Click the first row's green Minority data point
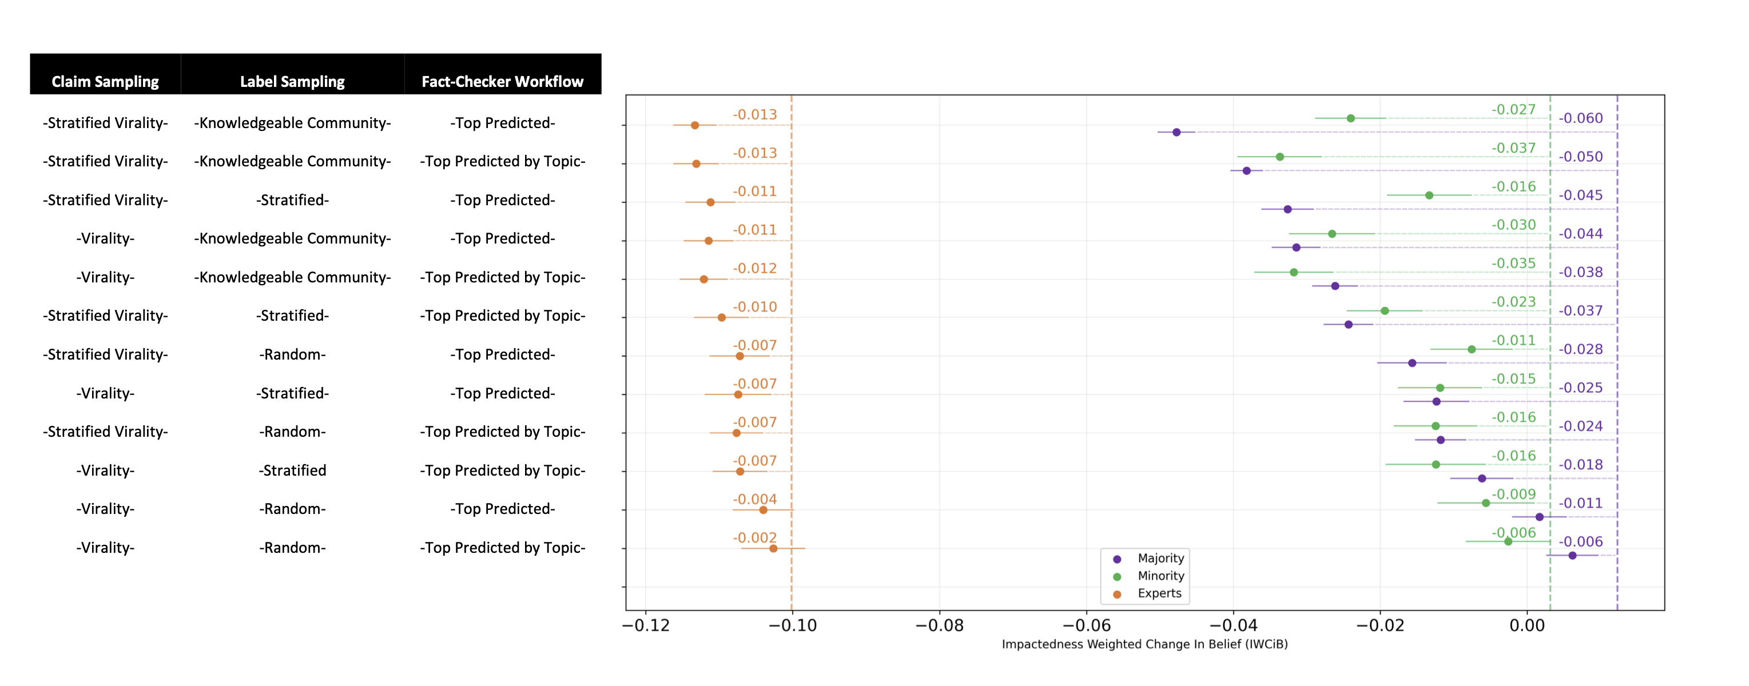 click(x=1351, y=118)
